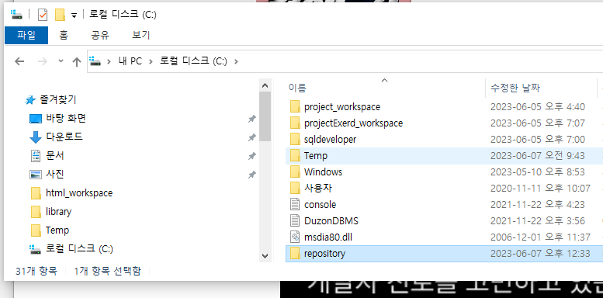Image resolution: width=603 pixels, height=298 pixels.
Task: Click the 바탕 화면 desktop icon
Action: (36, 119)
